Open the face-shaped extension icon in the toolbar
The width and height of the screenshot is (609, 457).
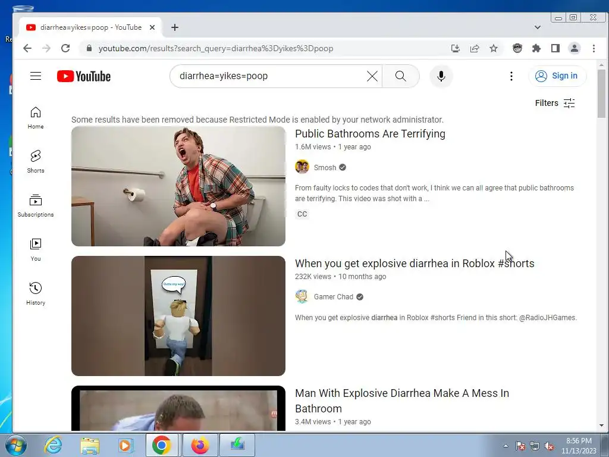pyautogui.click(x=517, y=48)
